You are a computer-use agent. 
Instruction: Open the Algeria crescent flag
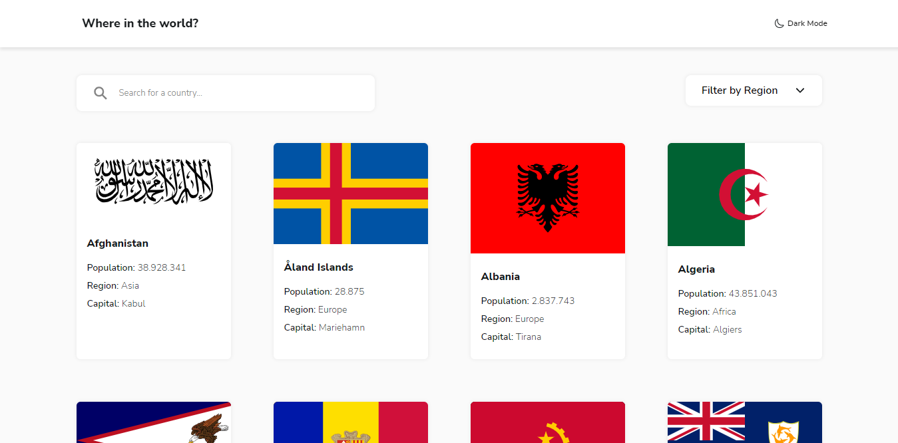[x=745, y=194]
